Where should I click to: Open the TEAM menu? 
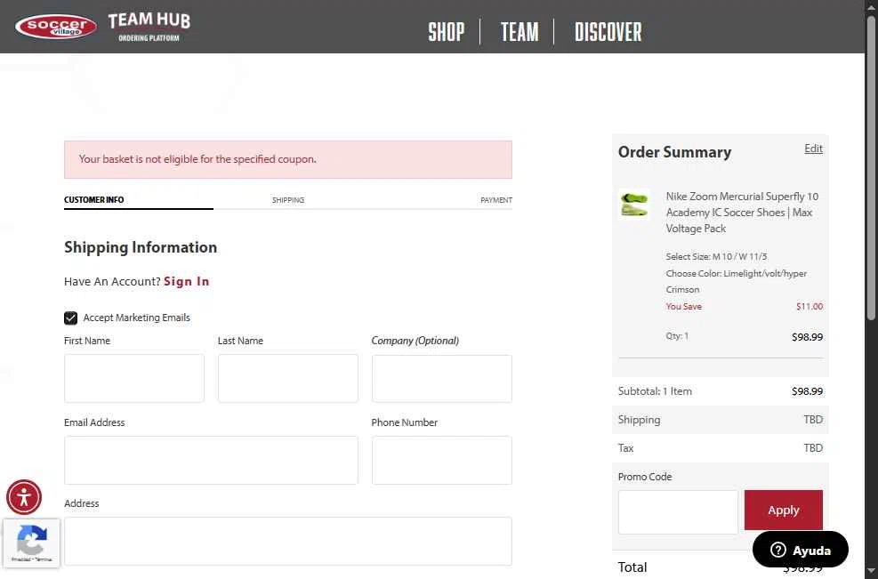click(520, 32)
